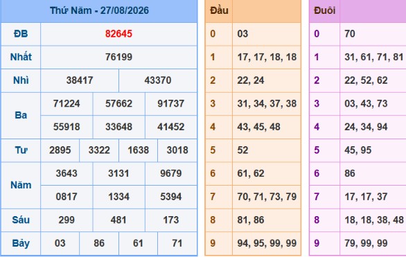Click Đuôi row values 45, 95
Screen dimensions: 406x257
358,150
